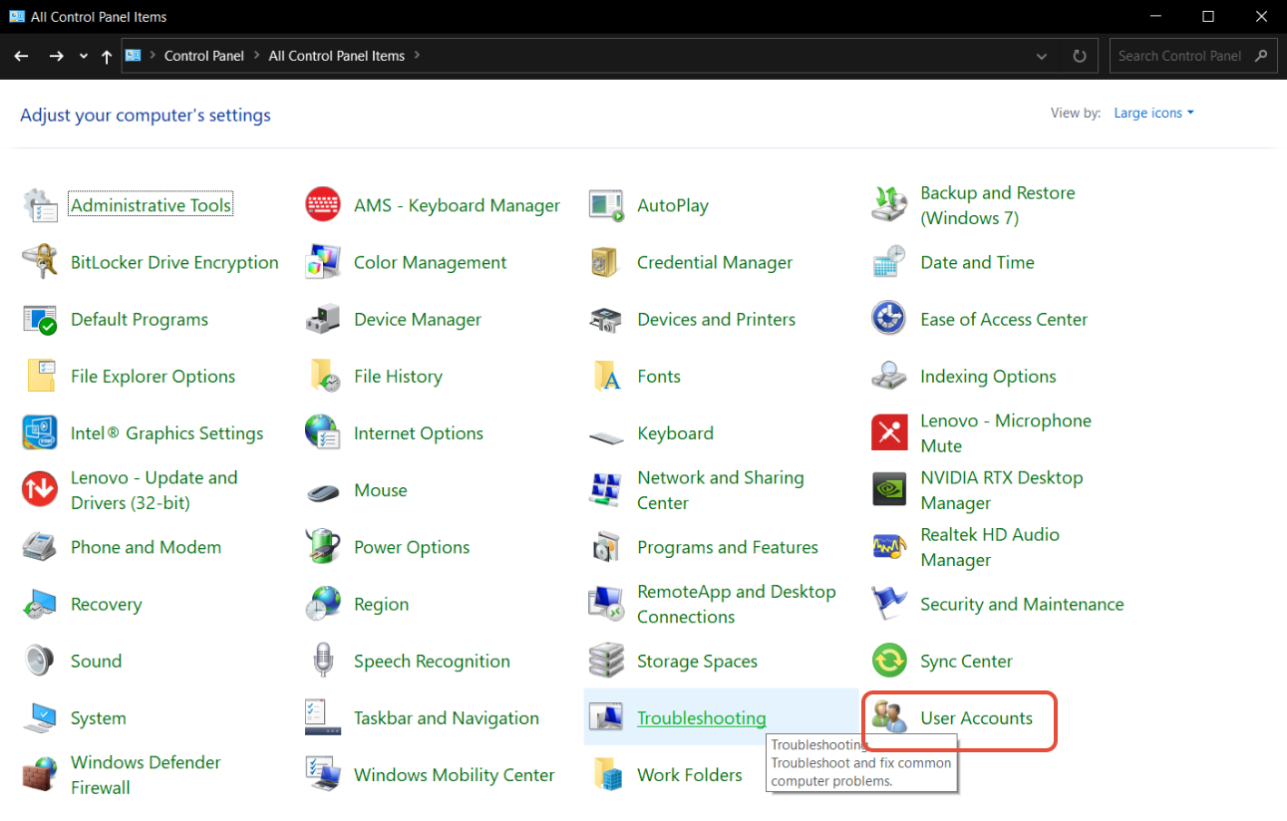Open the Fonts folder icon
The width and height of the screenshot is (1287, 821).
pyautogui.click(x=606, y=376)
